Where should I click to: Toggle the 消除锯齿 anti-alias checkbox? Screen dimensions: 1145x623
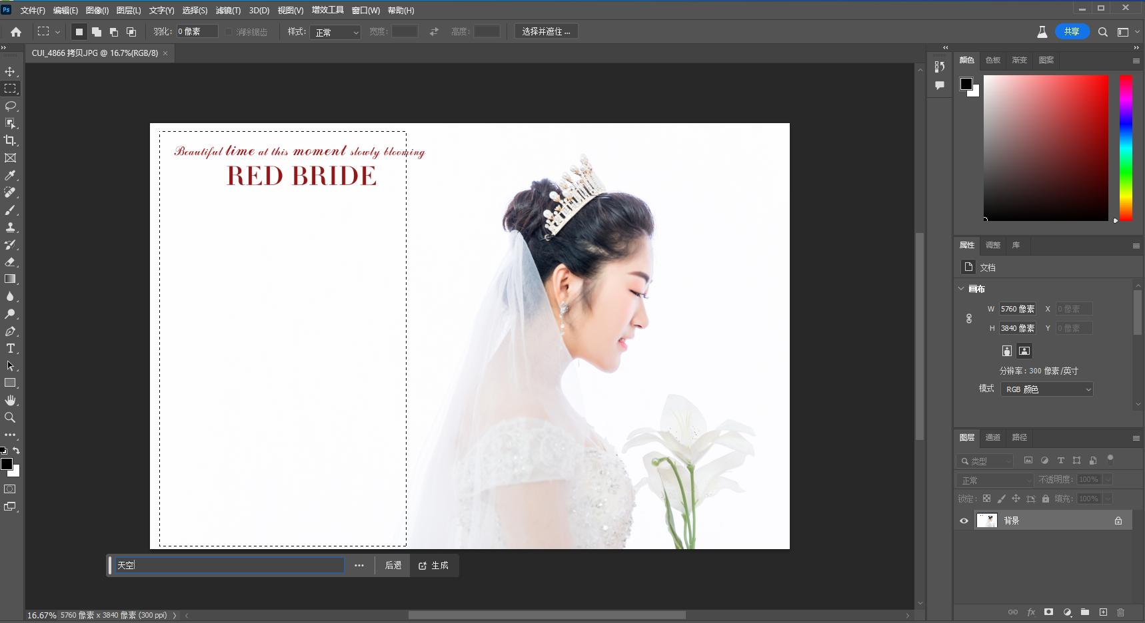tap(229, 32)
